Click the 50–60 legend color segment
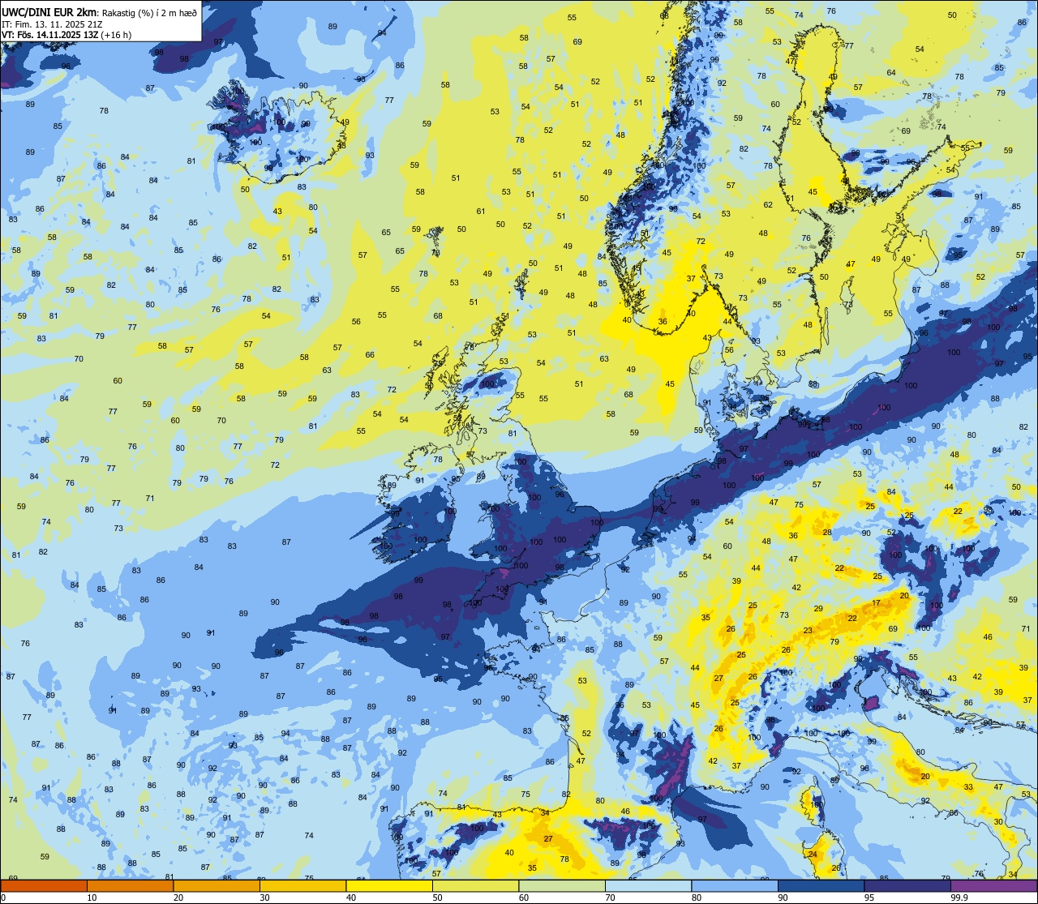1038x904 pixels. [x=476, y=885]
